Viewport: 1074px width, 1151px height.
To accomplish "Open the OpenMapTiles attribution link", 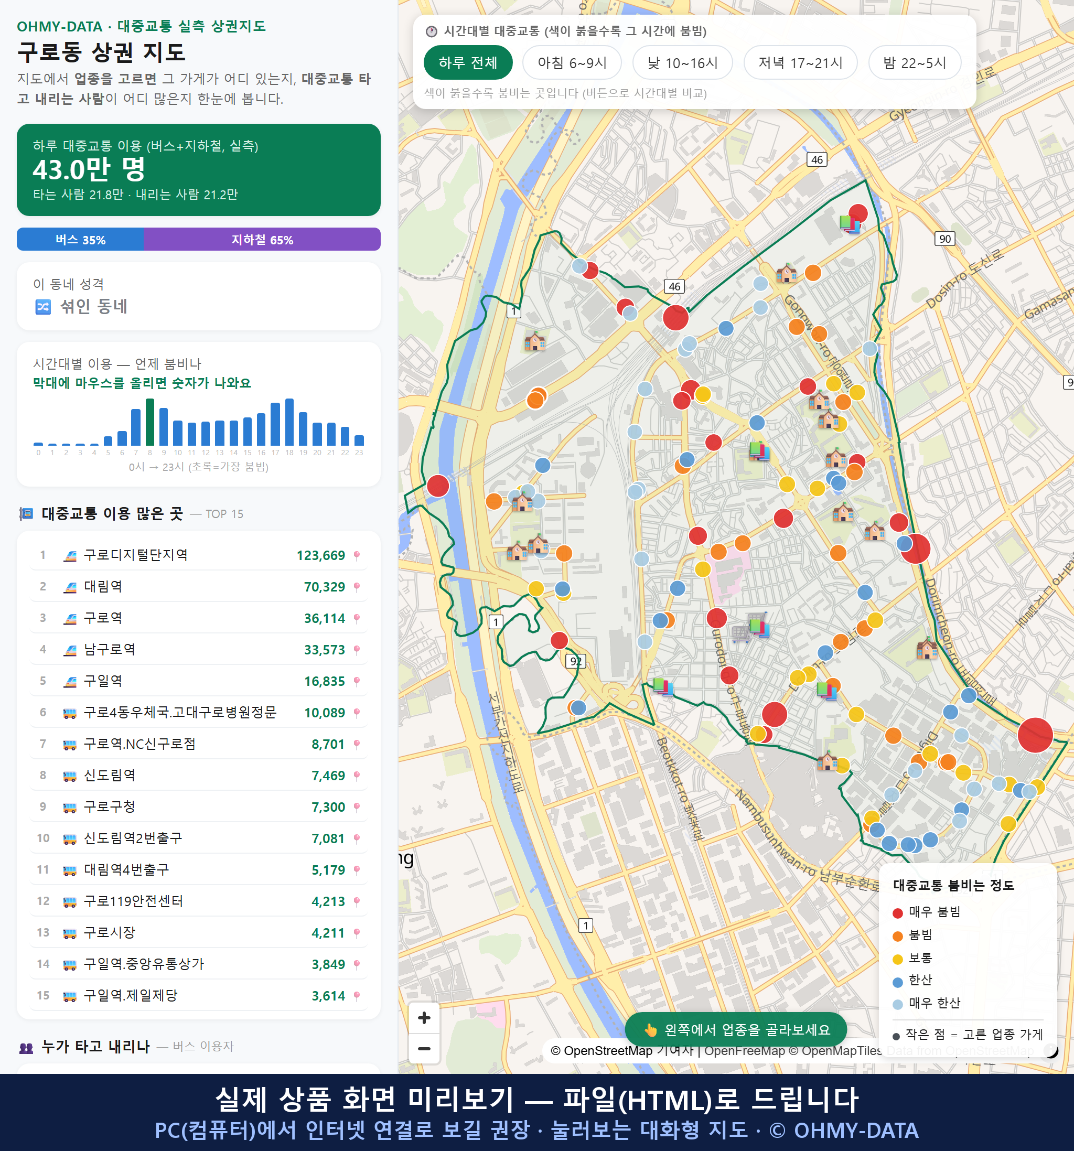I will click(835, 1051).
